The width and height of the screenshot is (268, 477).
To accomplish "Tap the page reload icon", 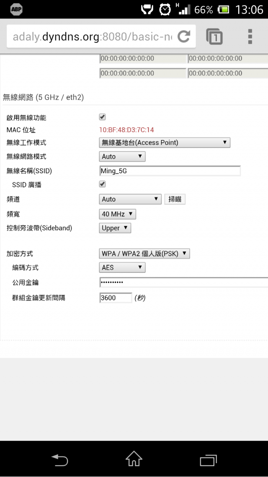I will click(183, 36).
